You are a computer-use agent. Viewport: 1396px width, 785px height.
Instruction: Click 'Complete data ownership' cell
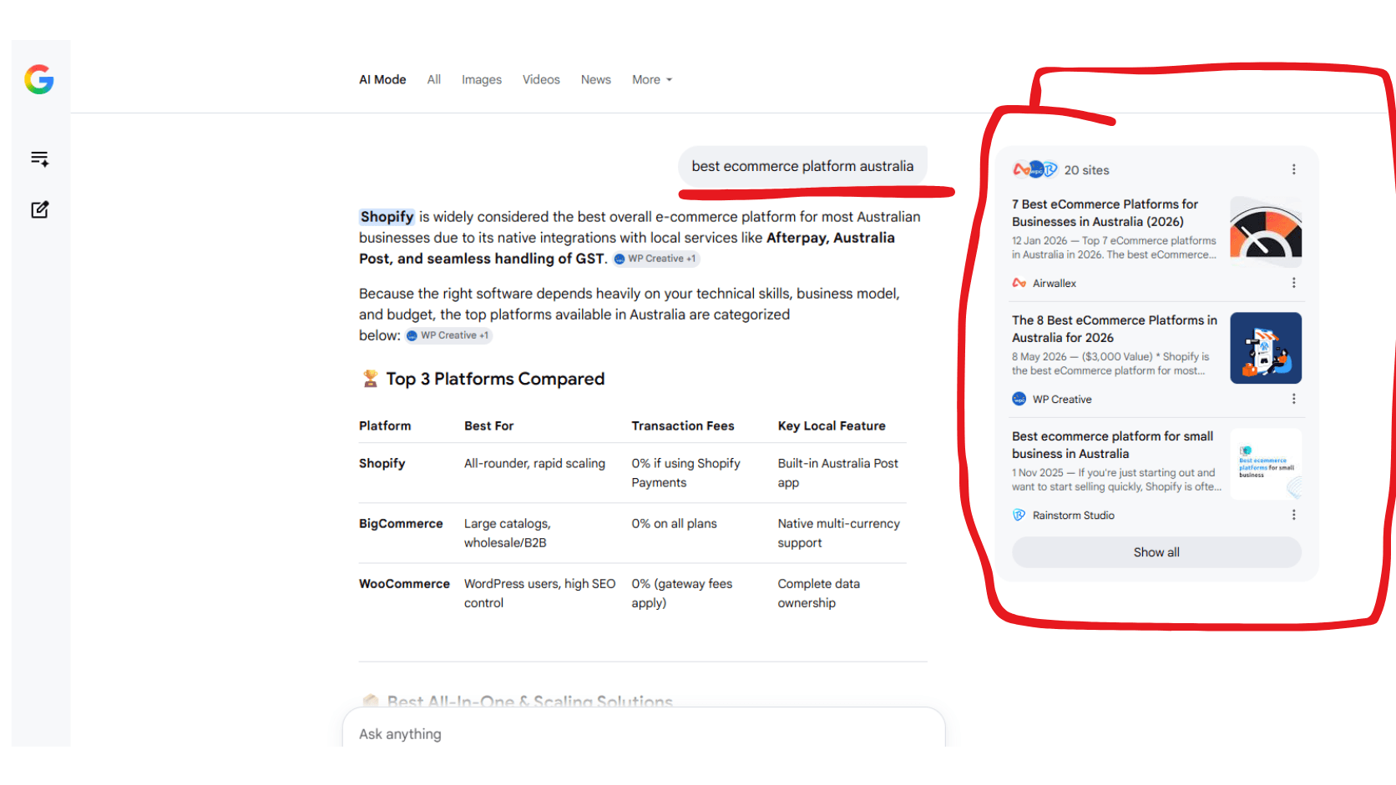818,593
